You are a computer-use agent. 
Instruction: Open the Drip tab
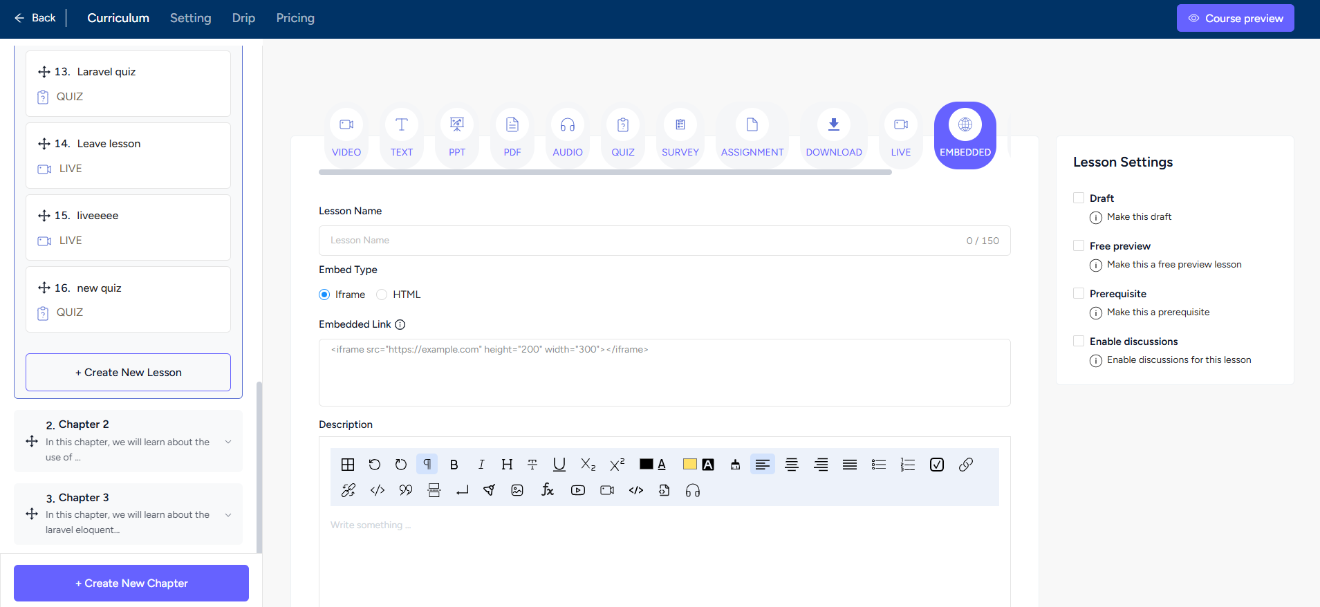pos(243,18)
